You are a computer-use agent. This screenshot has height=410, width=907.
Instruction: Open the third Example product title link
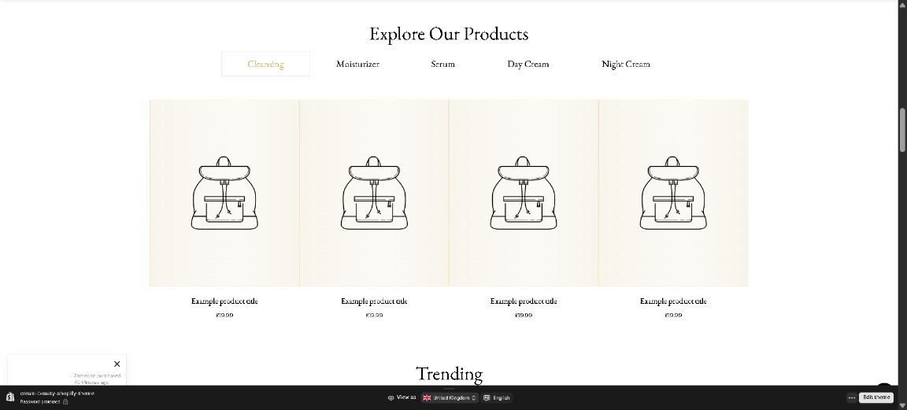tap(524, 301)
